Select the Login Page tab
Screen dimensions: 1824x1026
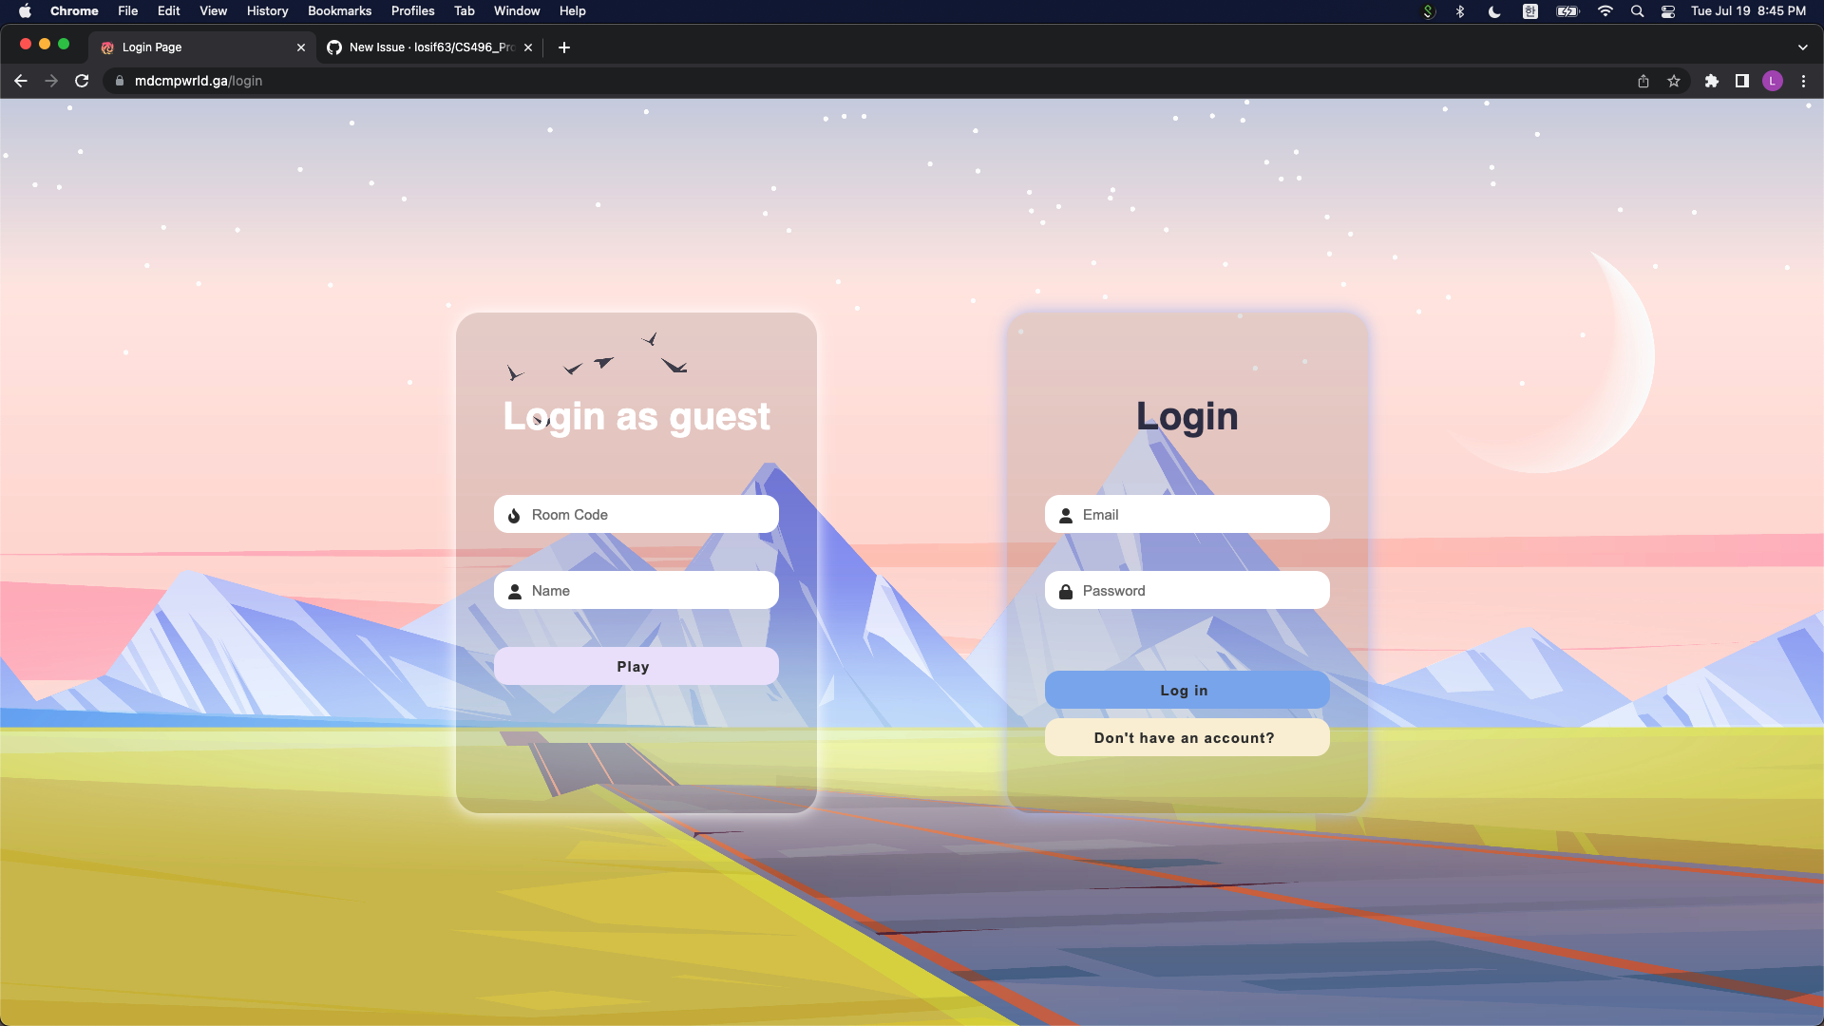pyautogui.click(x=202, y=47)
